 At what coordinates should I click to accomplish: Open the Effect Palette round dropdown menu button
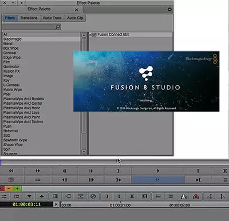click(169, 9)
